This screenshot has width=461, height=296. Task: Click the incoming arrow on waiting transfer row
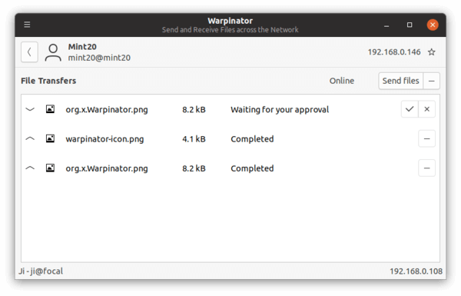(30, 109)
